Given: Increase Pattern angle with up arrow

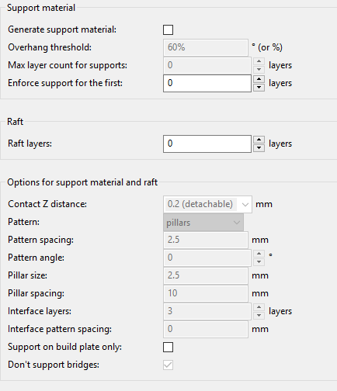Looking at the screenshot, I should coord(259,254).
